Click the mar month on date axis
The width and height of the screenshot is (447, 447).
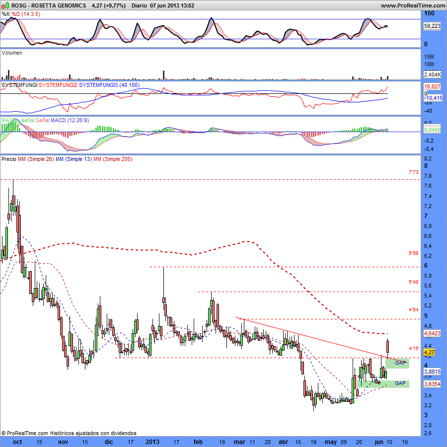(239, 442)
